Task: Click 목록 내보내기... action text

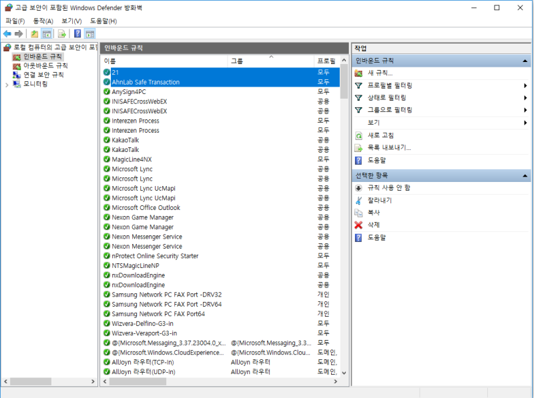Action: click(389, 148)
